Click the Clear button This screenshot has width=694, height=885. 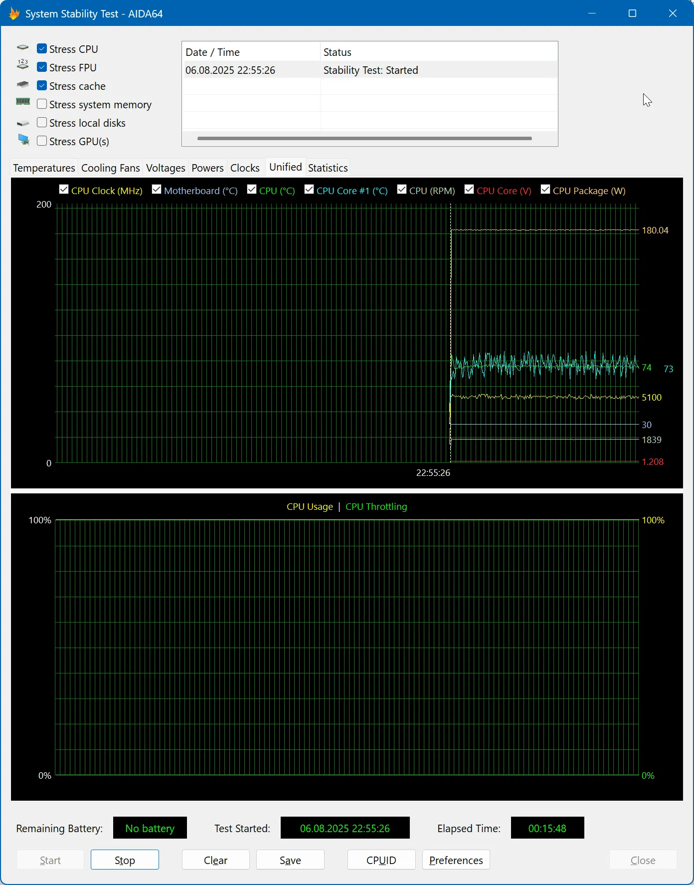pos(215,860)
